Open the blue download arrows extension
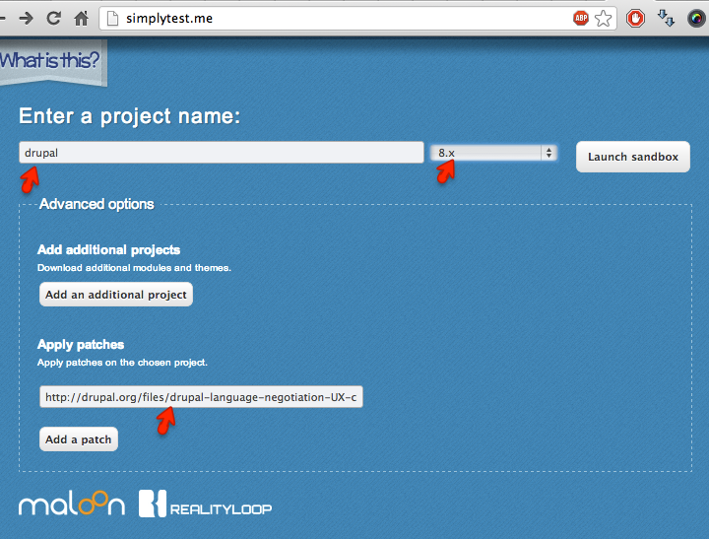 [666, 19]
